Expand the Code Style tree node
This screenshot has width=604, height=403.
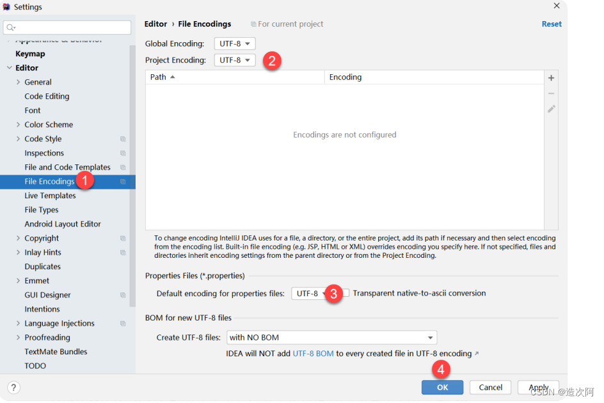click(18, 139)
